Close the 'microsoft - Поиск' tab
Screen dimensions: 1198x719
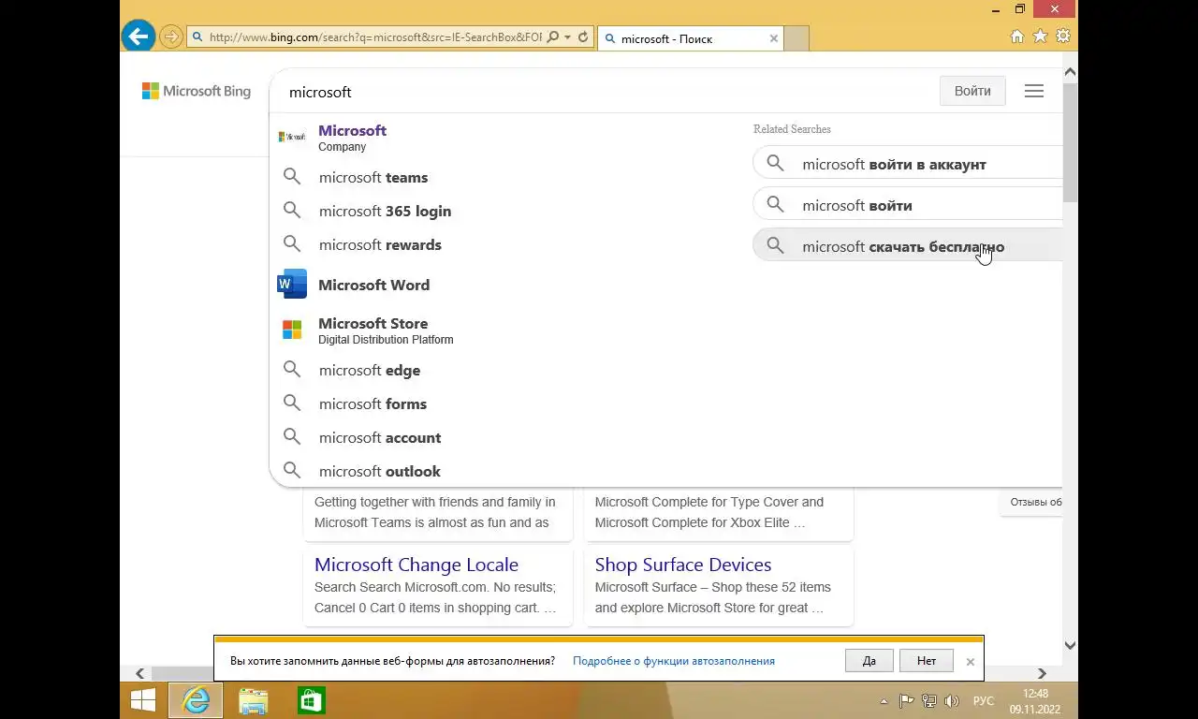(x=774, y=38)
